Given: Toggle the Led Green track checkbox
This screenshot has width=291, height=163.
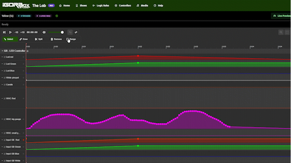Looking at the screenshot, I should coord(5,64).
